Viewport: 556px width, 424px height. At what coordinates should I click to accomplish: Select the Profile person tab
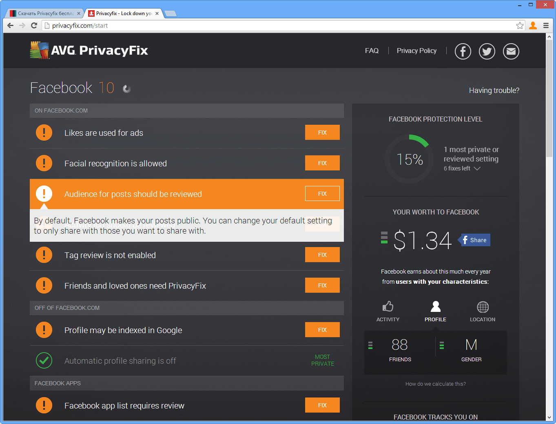click(435, 312)
